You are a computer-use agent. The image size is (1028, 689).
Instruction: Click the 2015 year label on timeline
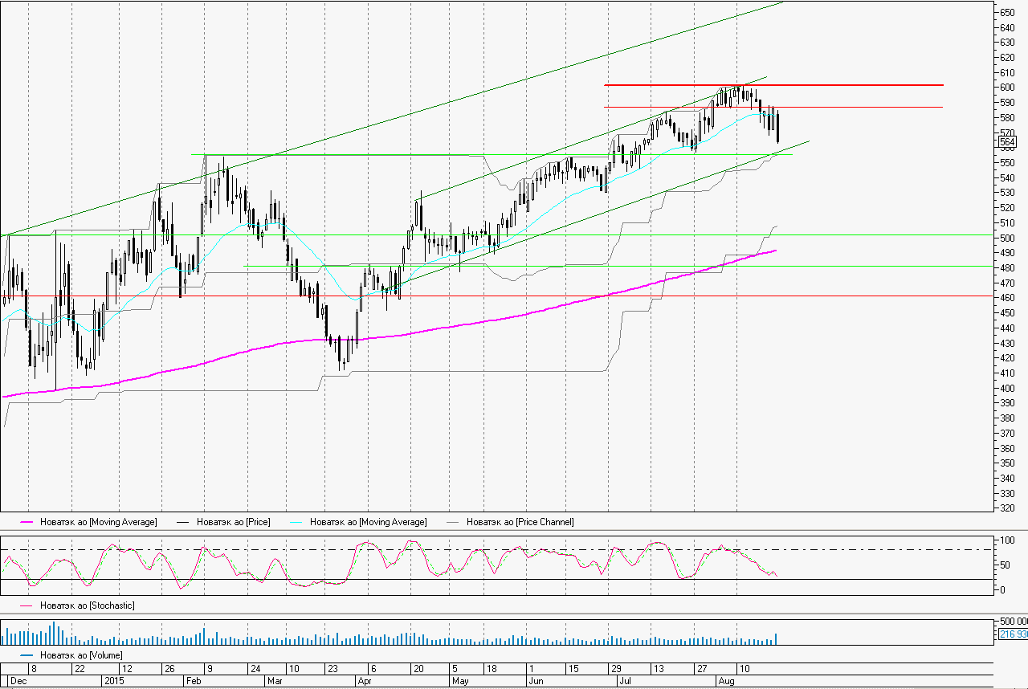[113, 680]
